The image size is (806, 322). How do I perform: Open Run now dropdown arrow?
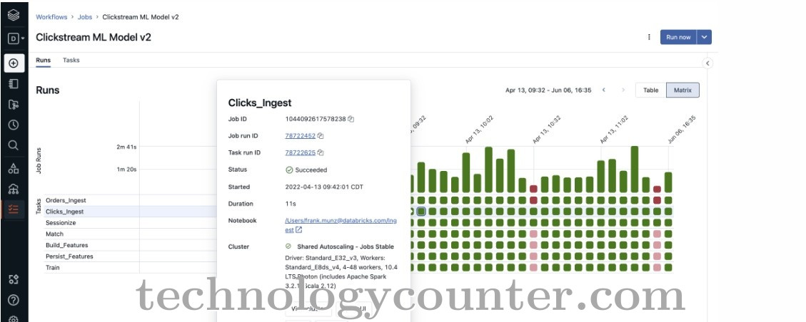click(705, 37)
